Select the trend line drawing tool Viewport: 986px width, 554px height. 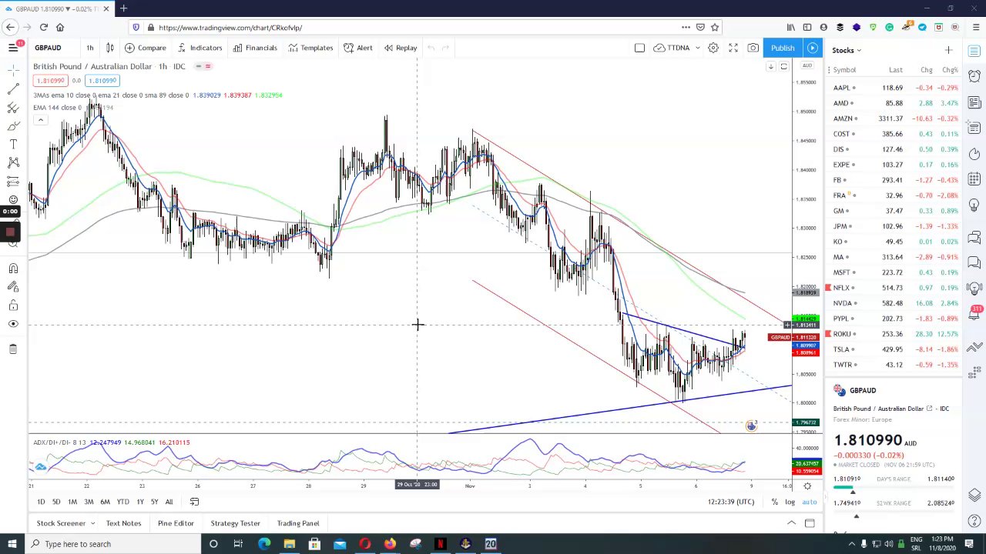click(x=13, y=89)
